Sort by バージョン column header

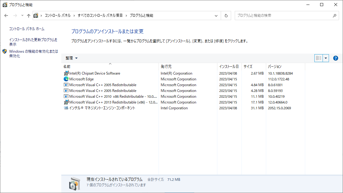(x=285, y=67)
